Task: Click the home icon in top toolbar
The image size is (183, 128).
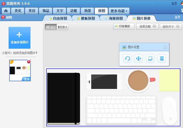Action: pos(6,11)
